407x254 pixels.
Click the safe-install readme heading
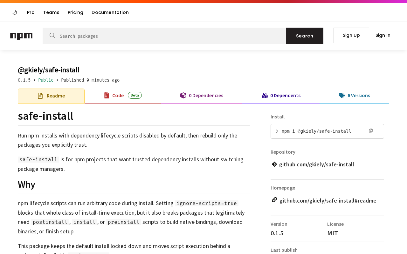[x=45, y=116]
